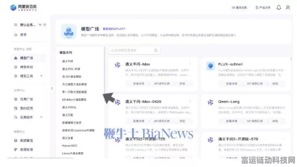
Task: View details of 通义千问-Max
Action: tap(138, 83)
